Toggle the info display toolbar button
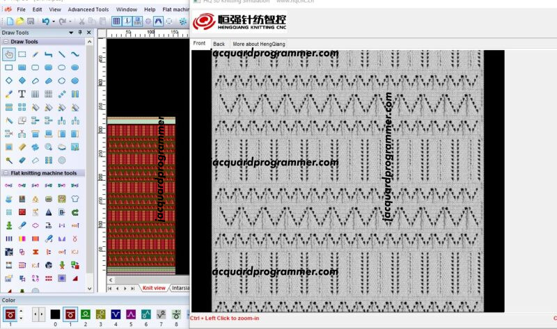 127,22
